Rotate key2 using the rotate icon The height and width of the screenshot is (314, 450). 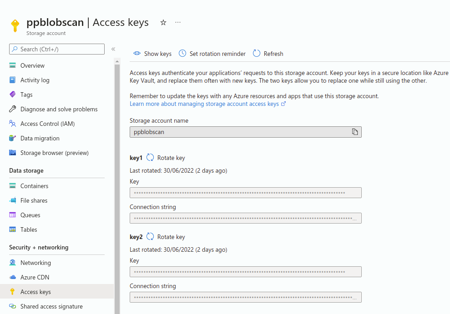pos(150,237)
